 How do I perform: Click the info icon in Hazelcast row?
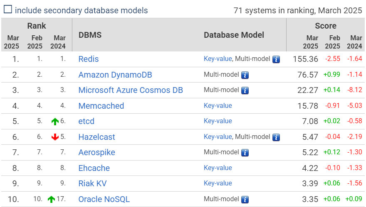tap(276, 137)
